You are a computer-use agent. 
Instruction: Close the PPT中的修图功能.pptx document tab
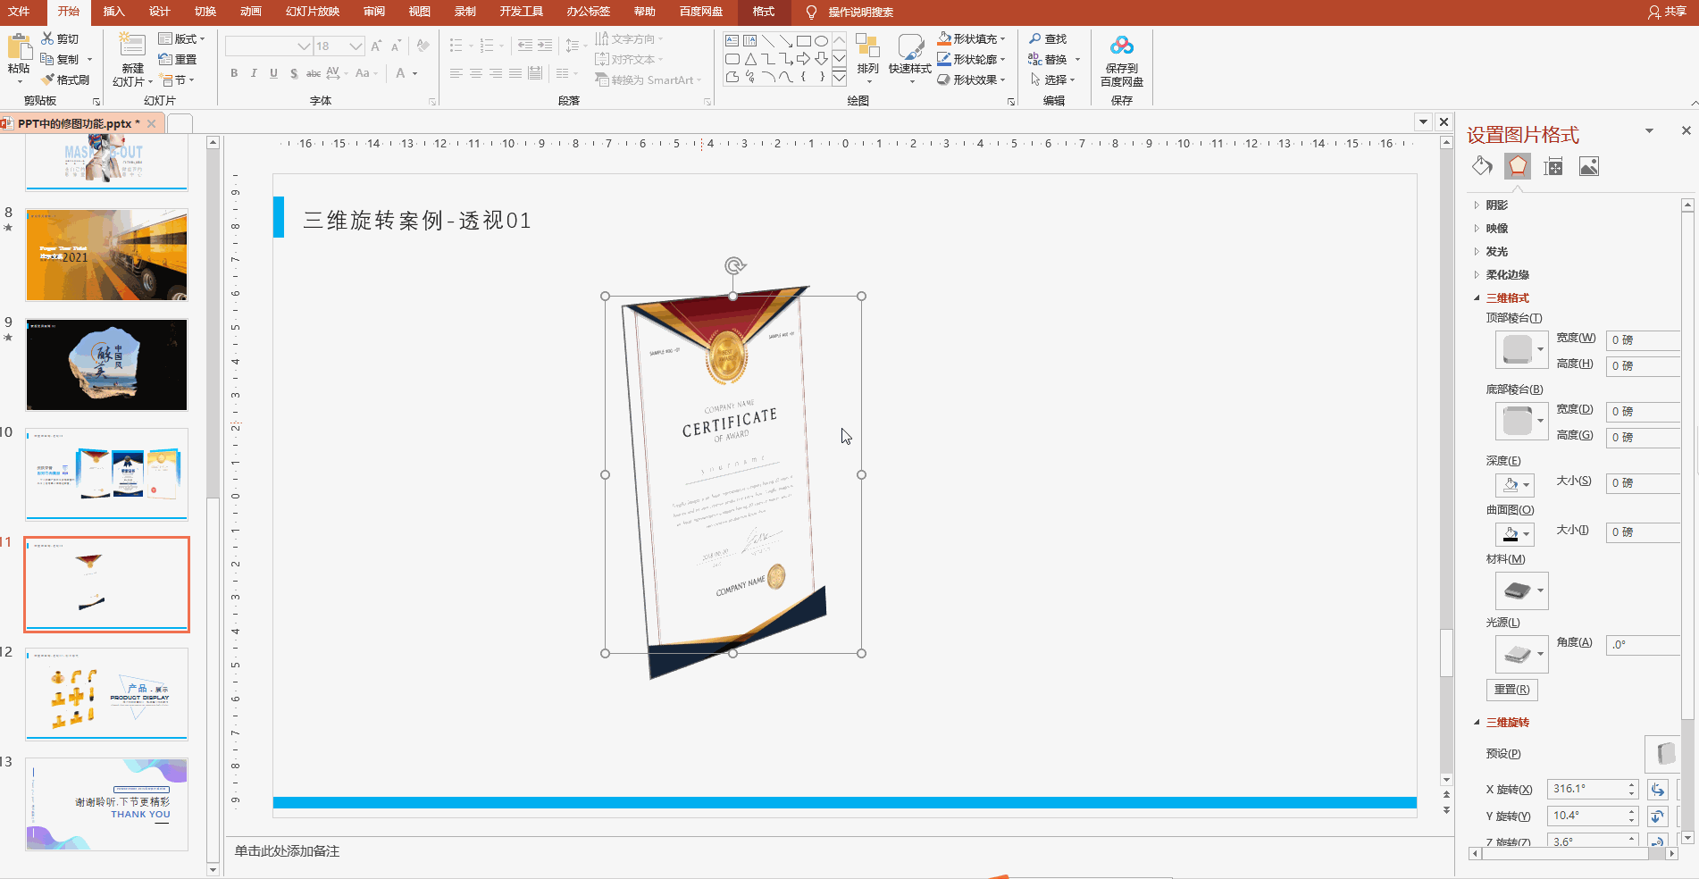152,124
